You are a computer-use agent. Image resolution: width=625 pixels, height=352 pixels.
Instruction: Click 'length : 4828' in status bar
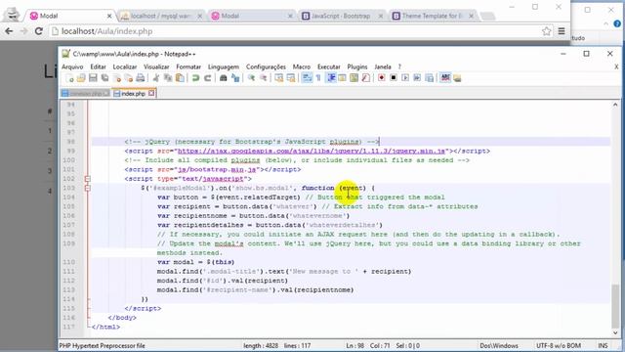click(x=261, y=345)
